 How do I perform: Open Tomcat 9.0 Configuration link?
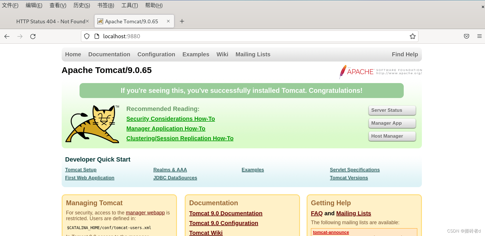pyautogui.click(x=224, y=223)
